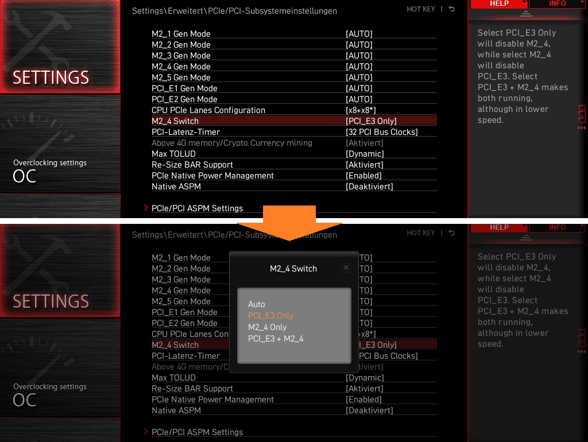Select M2_5 Gen Mode label in lower screen
588x442 pixels.
[x=181, y=301]
